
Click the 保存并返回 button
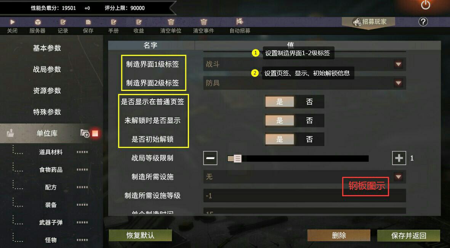coord(408,236)
